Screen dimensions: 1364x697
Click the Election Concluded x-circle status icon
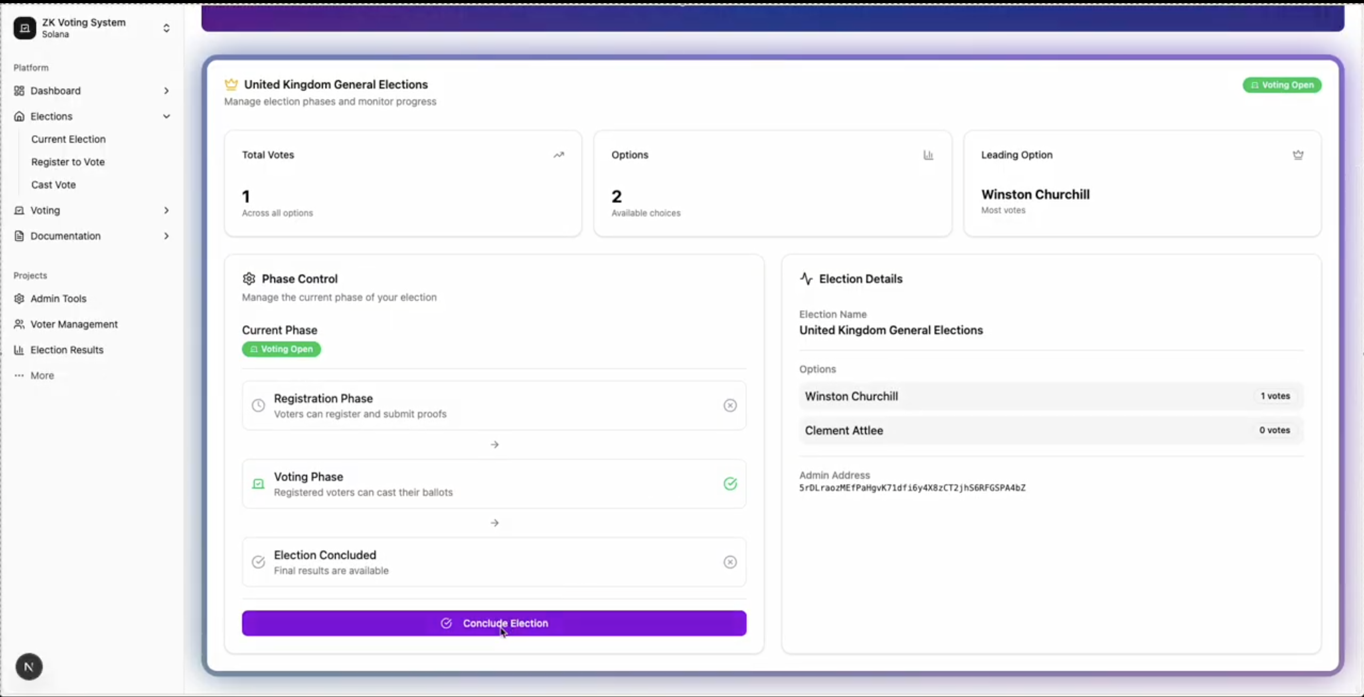(x=729, y=562)
